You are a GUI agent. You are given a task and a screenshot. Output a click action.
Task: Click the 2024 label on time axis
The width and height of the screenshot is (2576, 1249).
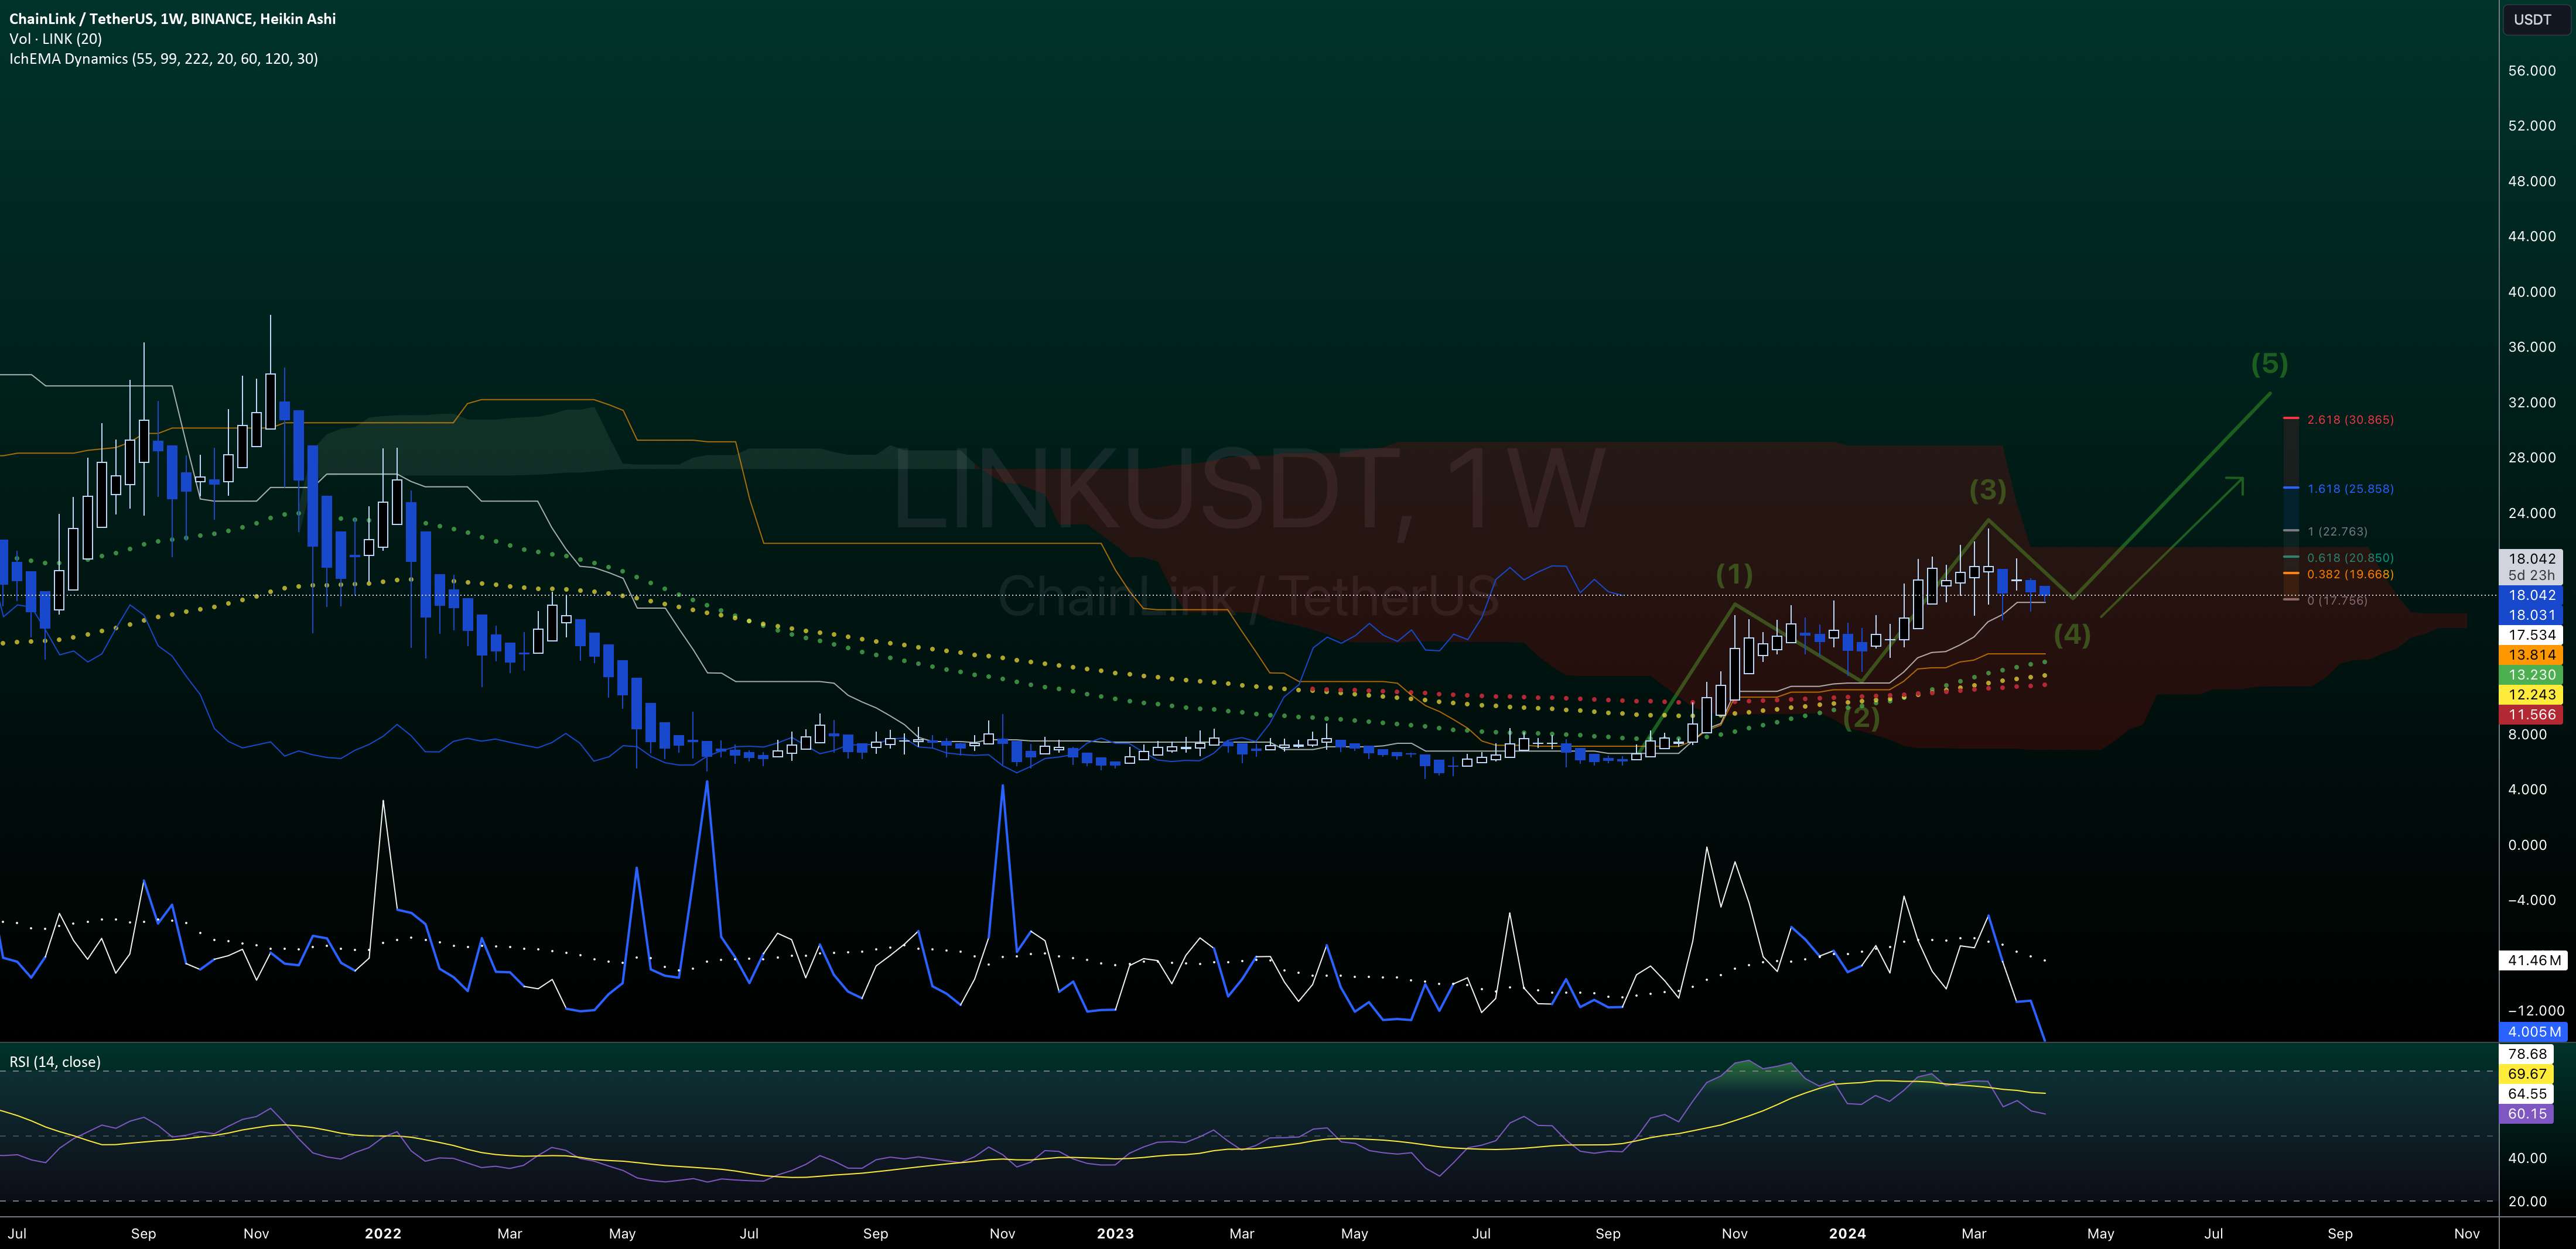click(x=1847, y=1234)
